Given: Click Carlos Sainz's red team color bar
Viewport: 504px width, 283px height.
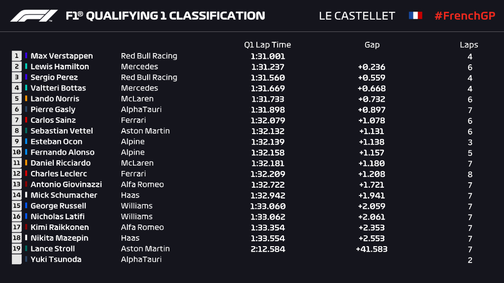Looking at the screenshot, I should [27, 120].
